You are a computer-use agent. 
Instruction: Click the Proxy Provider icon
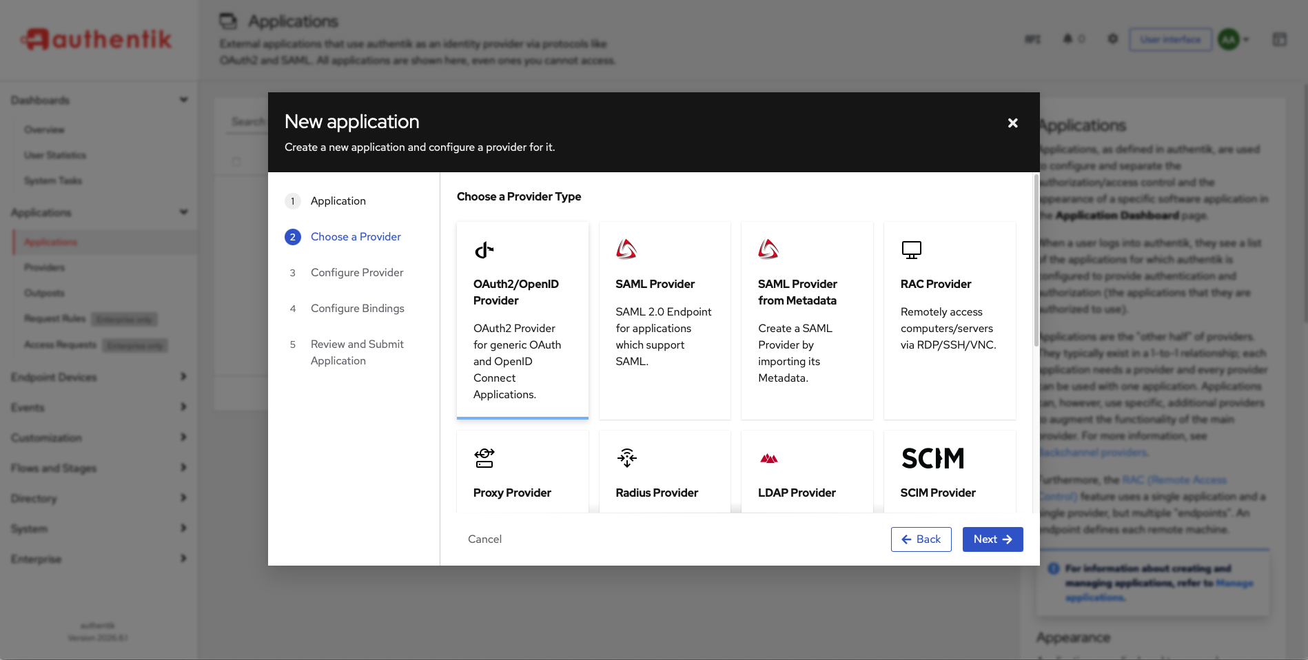tap(484, 457)
